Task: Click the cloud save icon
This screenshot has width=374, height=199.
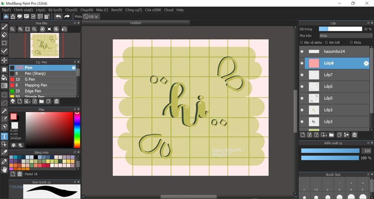Action: [6, 16]
